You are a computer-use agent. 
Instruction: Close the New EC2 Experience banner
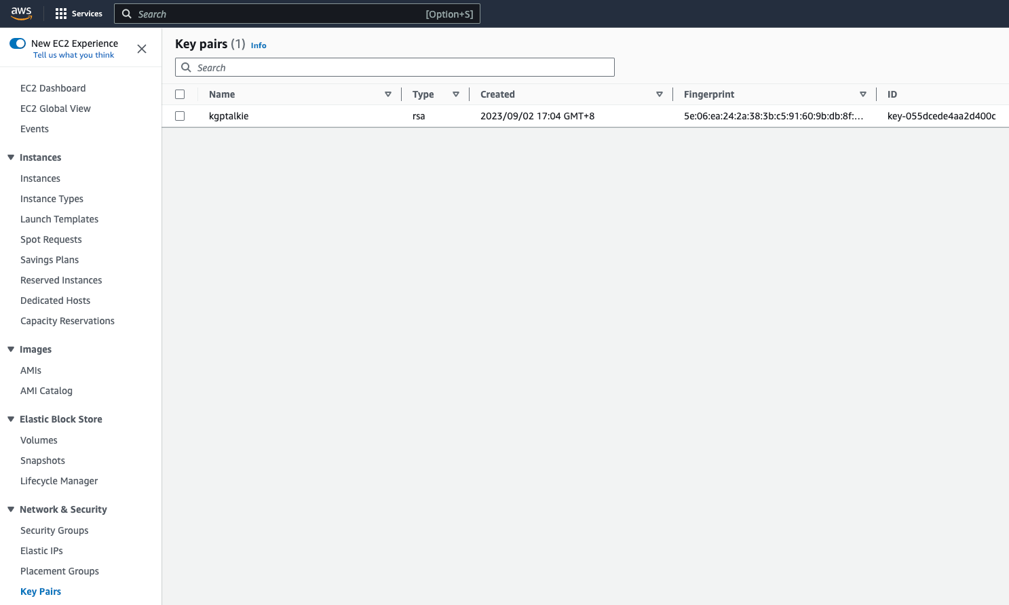pos(142,49)
